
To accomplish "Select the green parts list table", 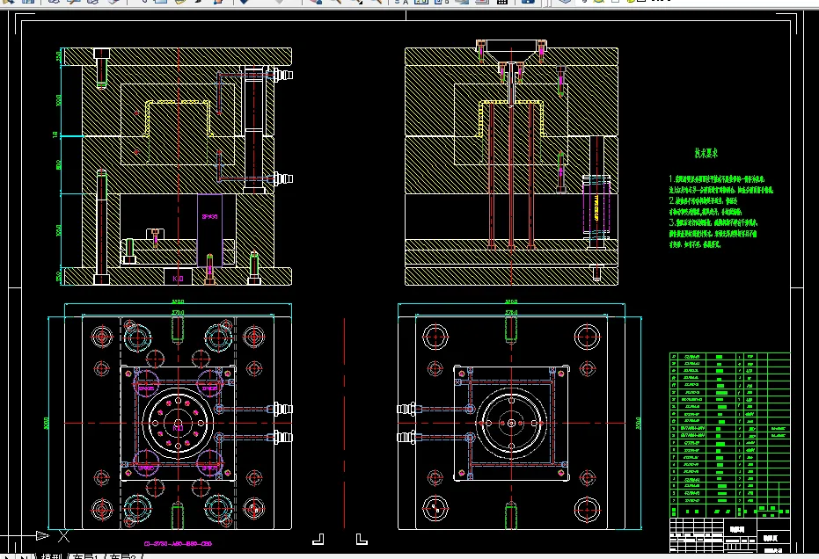I will [x=729, y=435].
